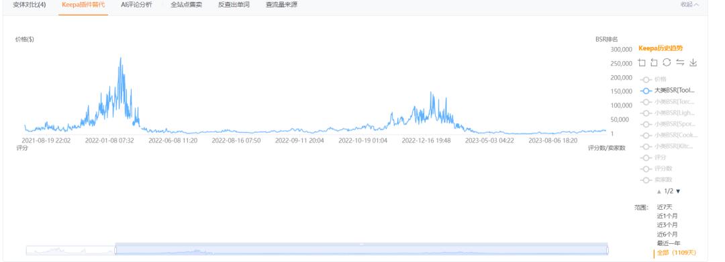Toggle the 大类BSR[Tool... legend series
The height and width of the screenshot is (262, 725).
coord(668,91)
